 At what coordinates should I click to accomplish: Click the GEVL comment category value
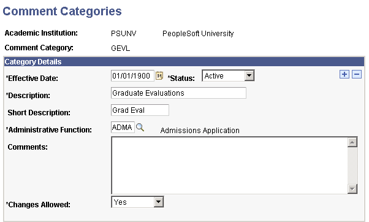click(x=120, y=48)
